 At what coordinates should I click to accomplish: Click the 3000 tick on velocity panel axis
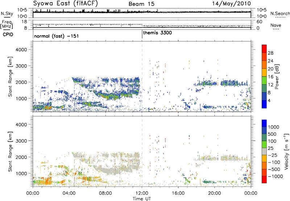tap(21, 141)
